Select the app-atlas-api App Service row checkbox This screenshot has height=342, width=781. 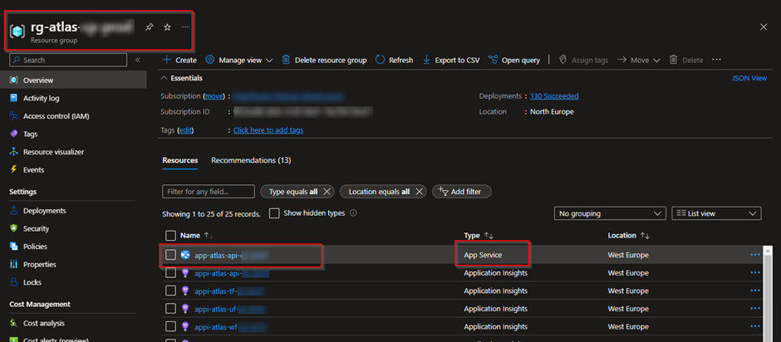[x=171, y=255]
